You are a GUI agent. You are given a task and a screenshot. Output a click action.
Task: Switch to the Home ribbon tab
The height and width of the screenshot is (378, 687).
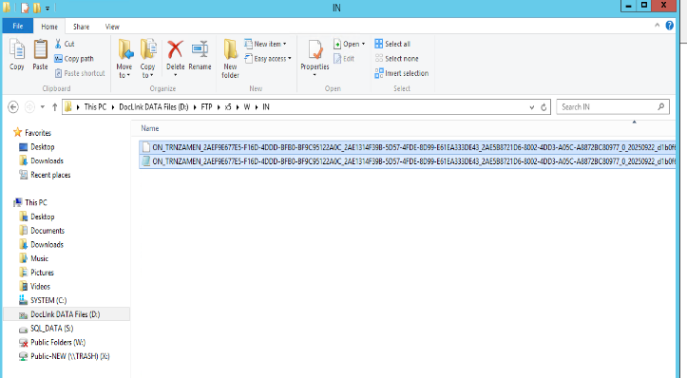[x=49, y=27]
